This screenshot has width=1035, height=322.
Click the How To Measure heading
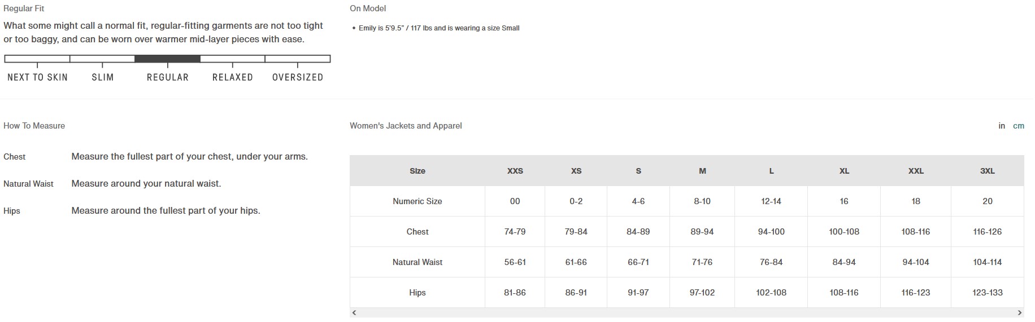coord(34,126)
